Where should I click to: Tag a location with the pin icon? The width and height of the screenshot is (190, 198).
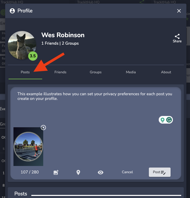[78, 172]
